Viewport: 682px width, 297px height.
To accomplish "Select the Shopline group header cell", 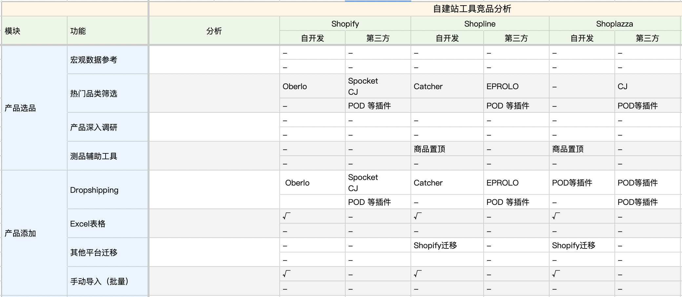I will [480, 24].
